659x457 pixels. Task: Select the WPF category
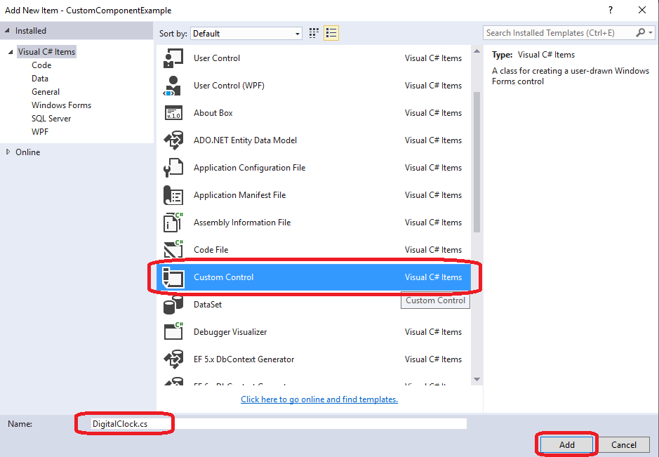40,131
